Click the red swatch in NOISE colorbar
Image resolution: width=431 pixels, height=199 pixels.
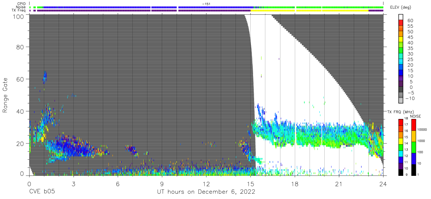[x=413, y=125]
